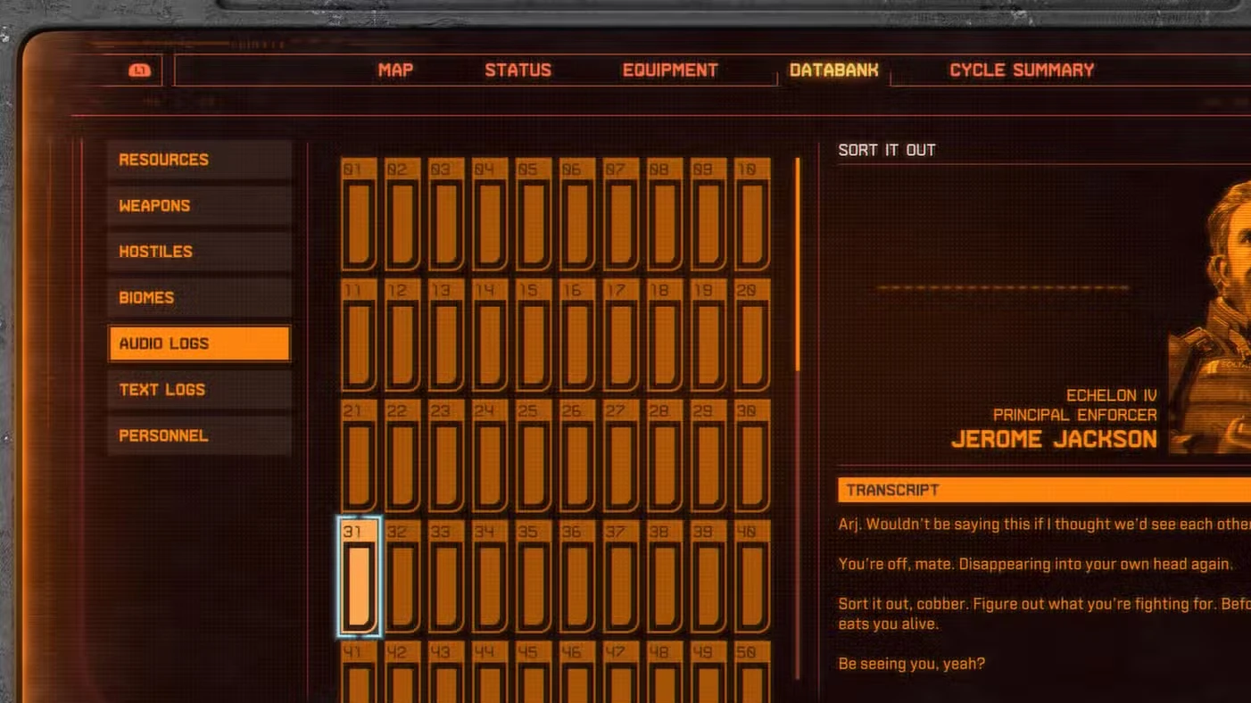Select audio log 43
Screen dimensions: 1251x703
coord(446,672)
